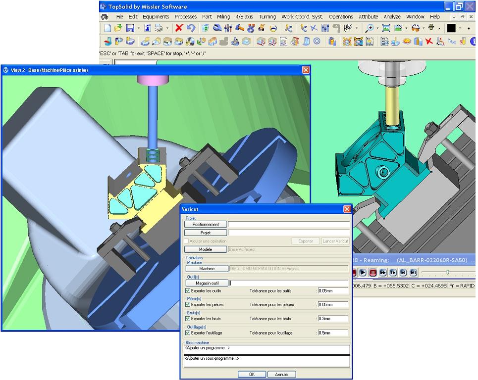Open the Analyze menu
This screenshot has width=478, height=380.
(392, 17)
